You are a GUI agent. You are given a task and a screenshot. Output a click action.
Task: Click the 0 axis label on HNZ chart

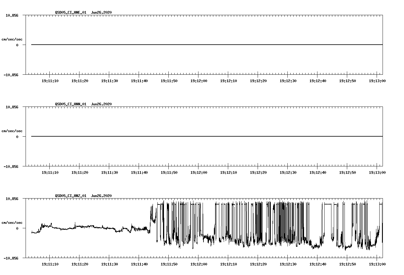click(17, 228)
